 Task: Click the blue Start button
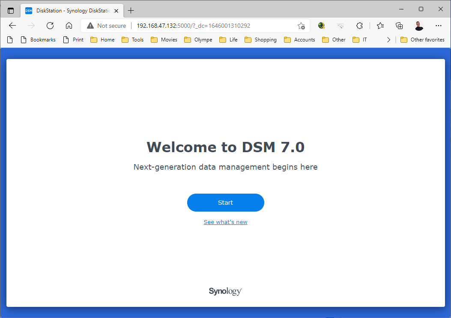(225, 203)
